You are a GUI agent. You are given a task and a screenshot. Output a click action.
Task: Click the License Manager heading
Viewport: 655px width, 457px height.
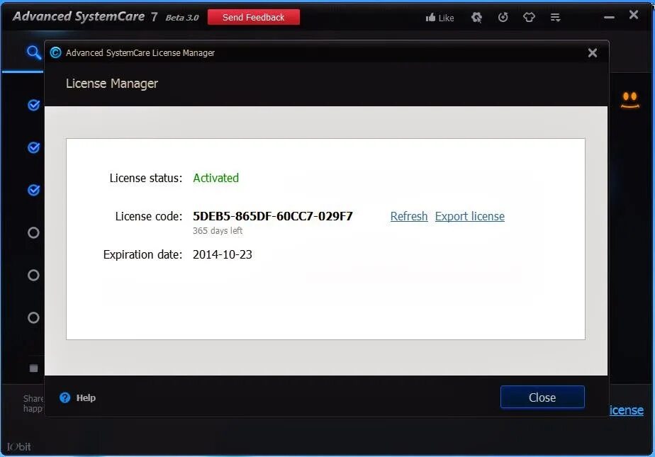pyautogui.click(x=112, y=84)
